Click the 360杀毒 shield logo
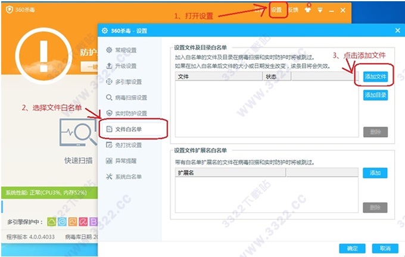405x257 pixels. (10, 10)
